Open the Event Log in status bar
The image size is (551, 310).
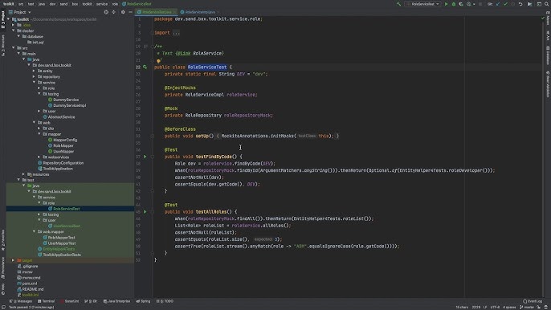(x=533, y=301)
